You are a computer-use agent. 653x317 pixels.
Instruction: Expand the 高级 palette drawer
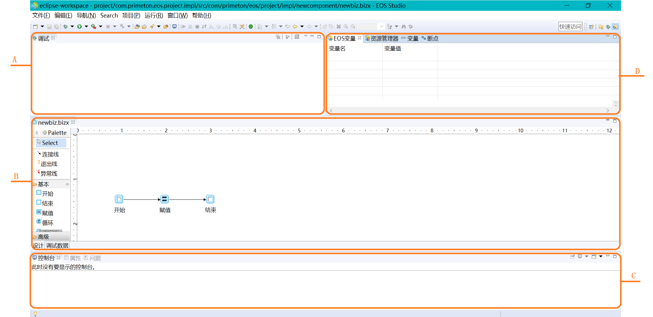click(43, 237)
